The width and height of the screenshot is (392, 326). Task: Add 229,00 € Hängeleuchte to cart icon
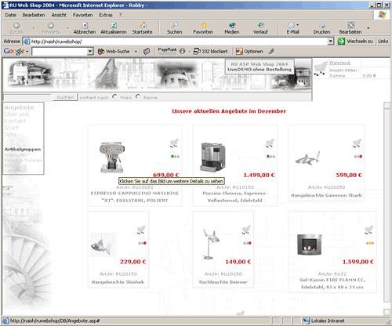(x=141, y=230)
